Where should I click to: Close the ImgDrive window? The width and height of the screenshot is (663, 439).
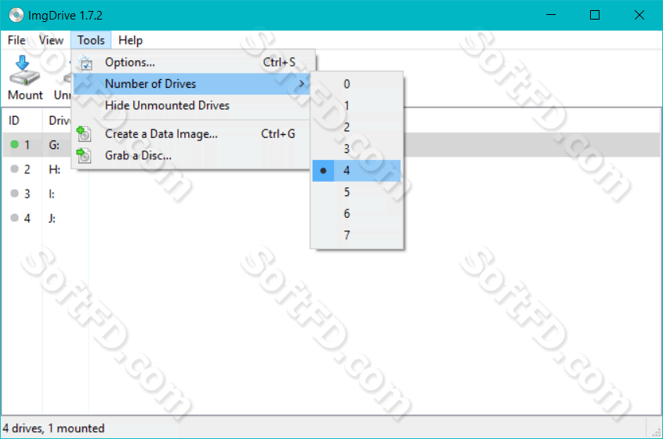click(639, 15)
